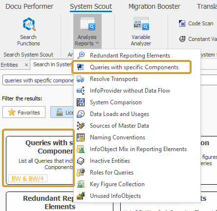Click the Inactive Entities cube icon
The height and width of the screenshot is (211, 217).
point(81,161)
